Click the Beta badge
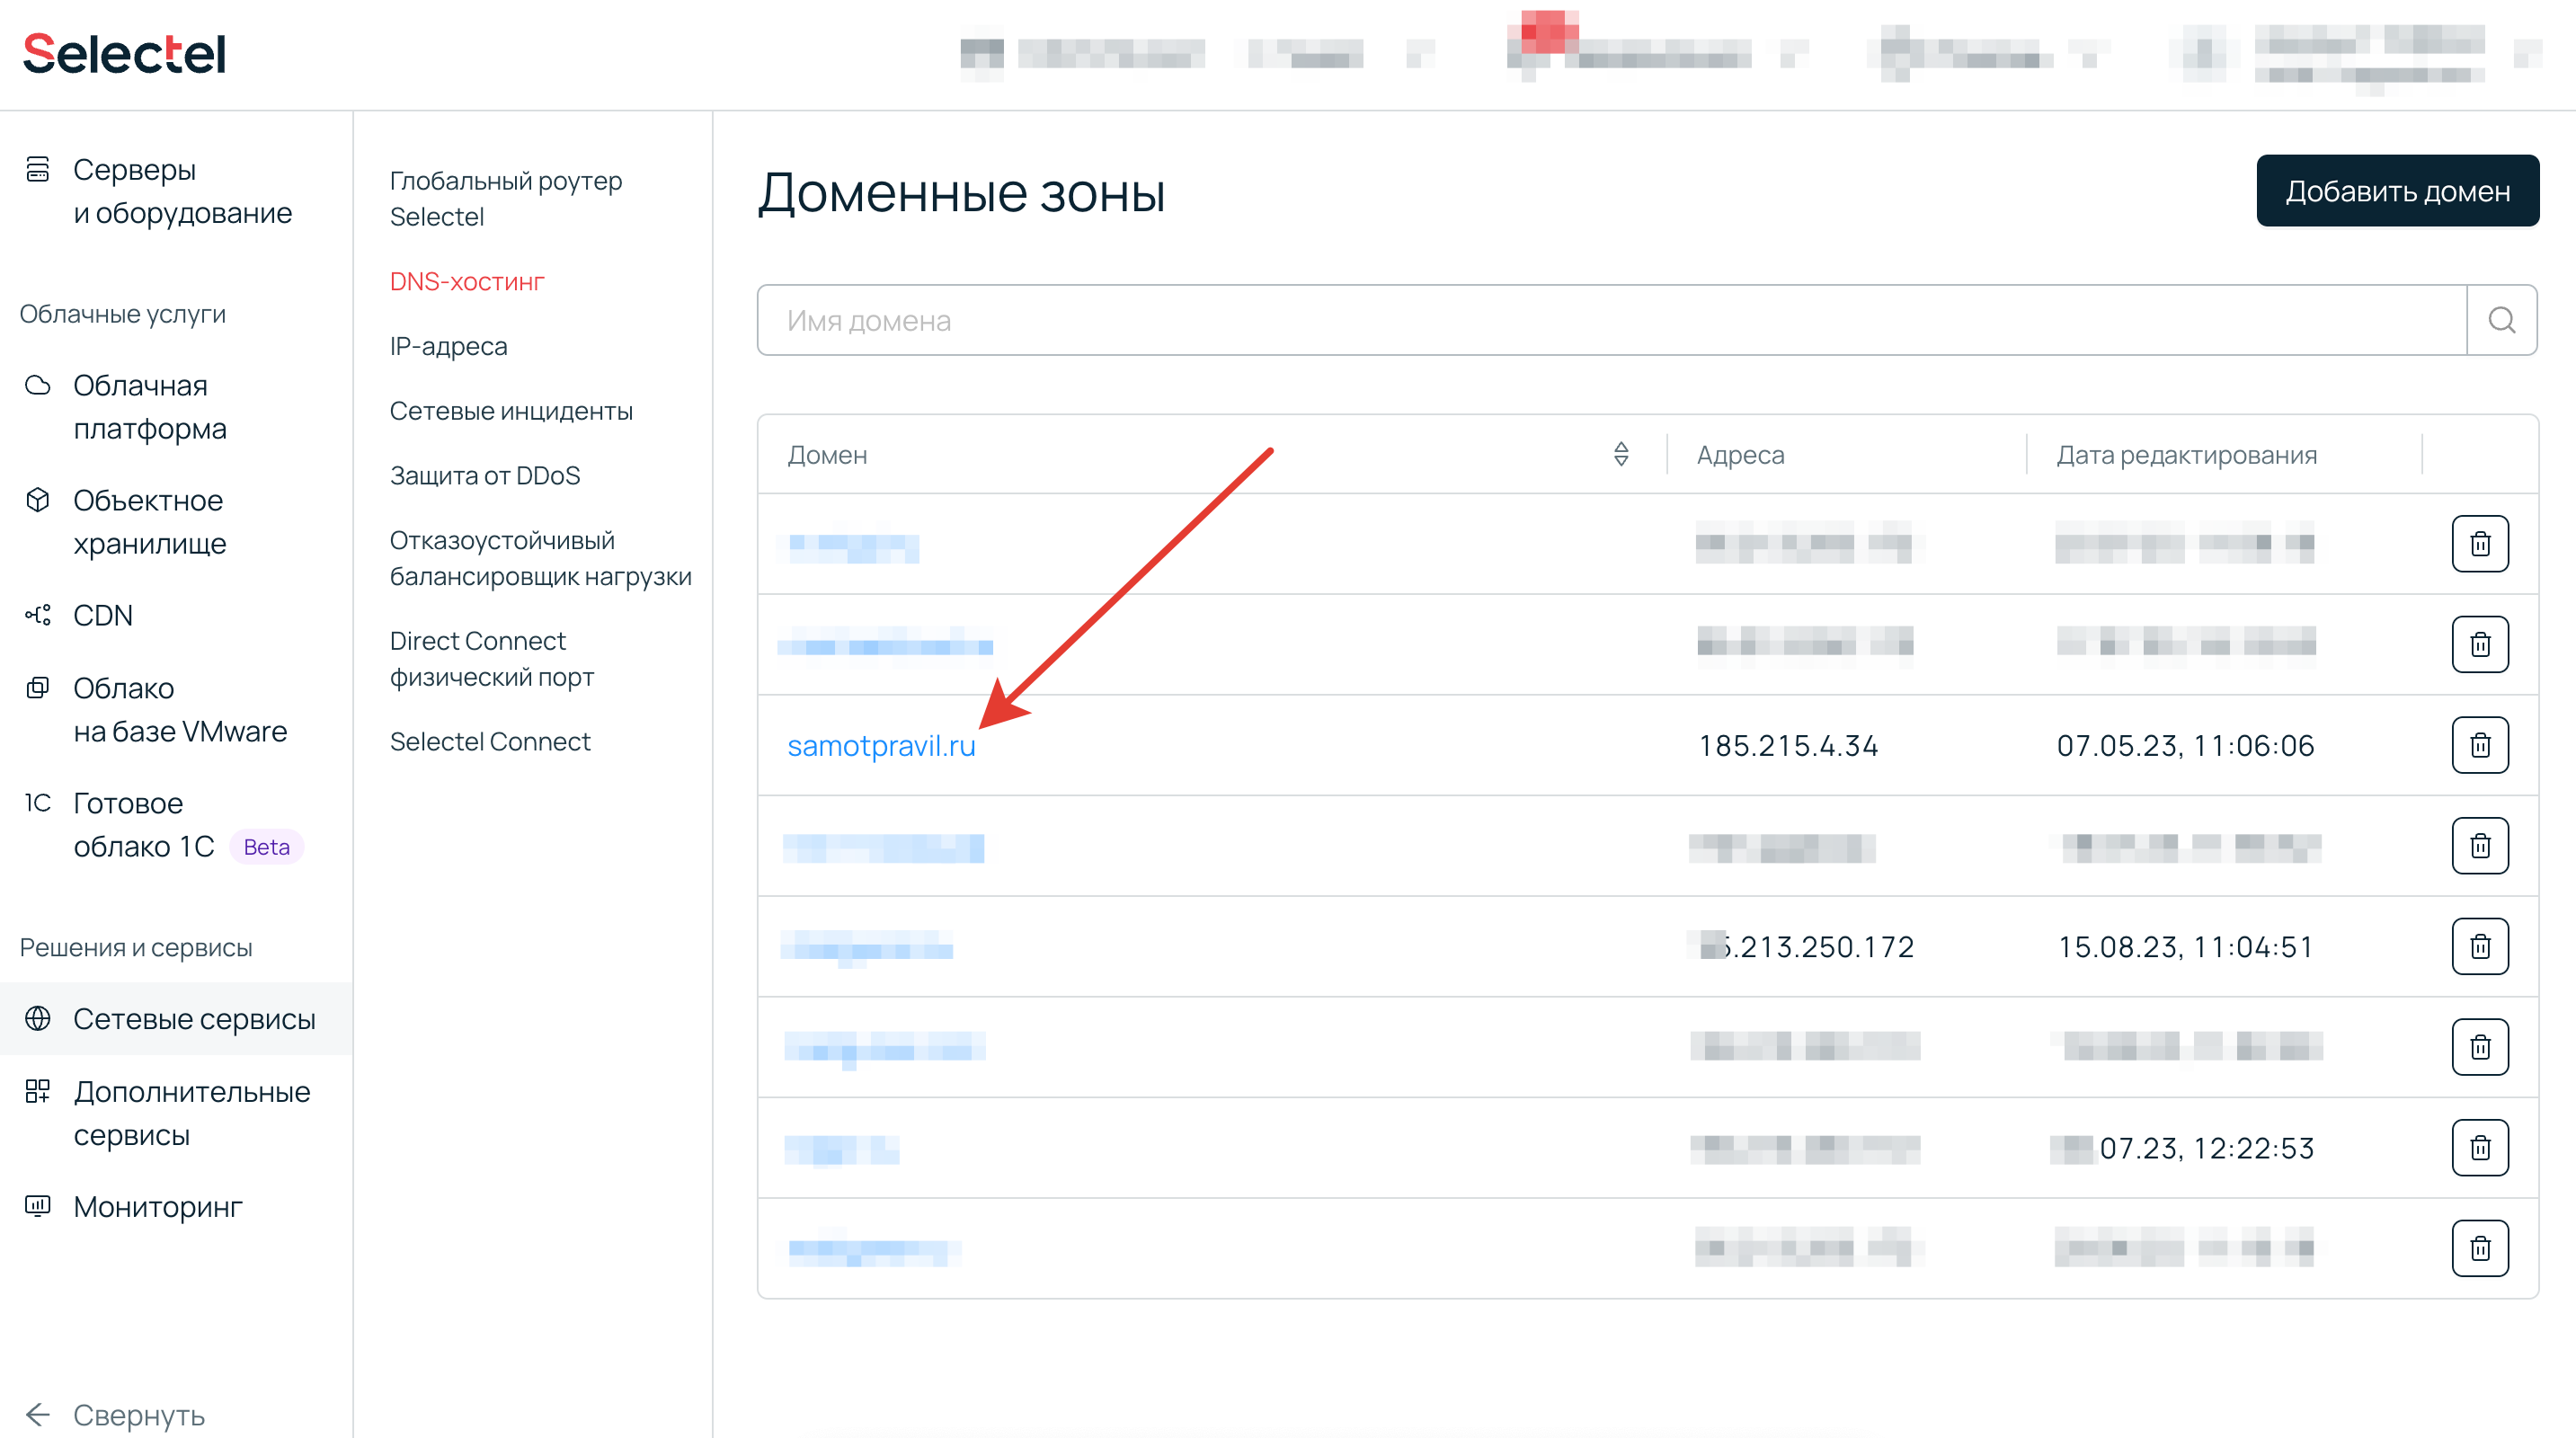Viewport: 2576px width, 1438px height. click(x=266, y=847)
